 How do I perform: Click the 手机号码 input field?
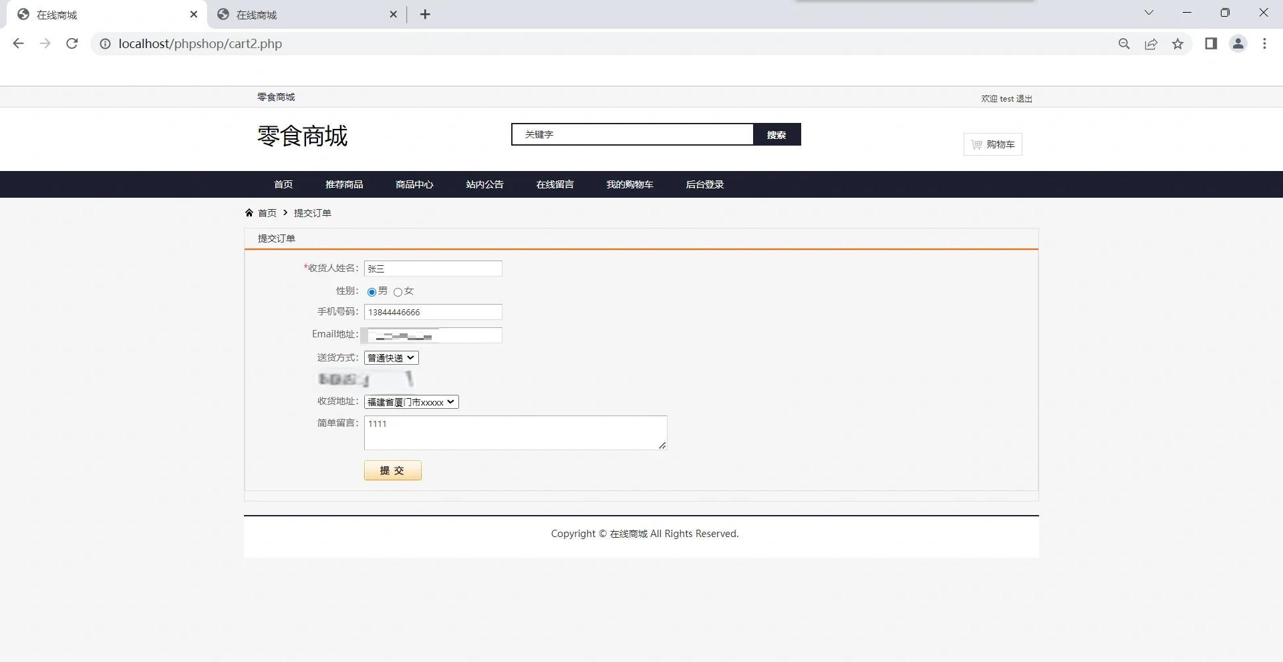click(x=433, y=312)
